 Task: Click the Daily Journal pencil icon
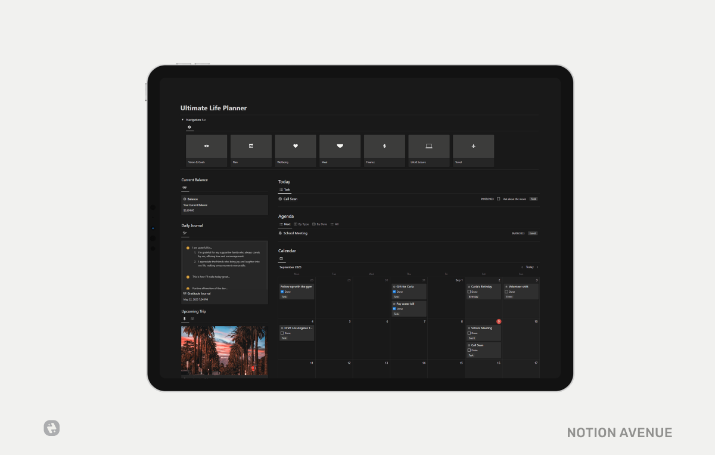click(x=185, y=234)
